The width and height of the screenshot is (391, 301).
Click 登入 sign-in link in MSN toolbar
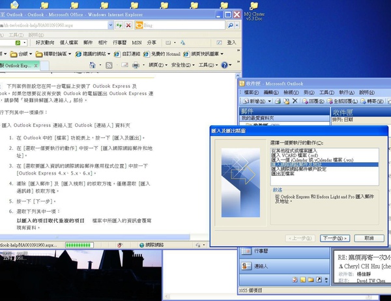231,42
